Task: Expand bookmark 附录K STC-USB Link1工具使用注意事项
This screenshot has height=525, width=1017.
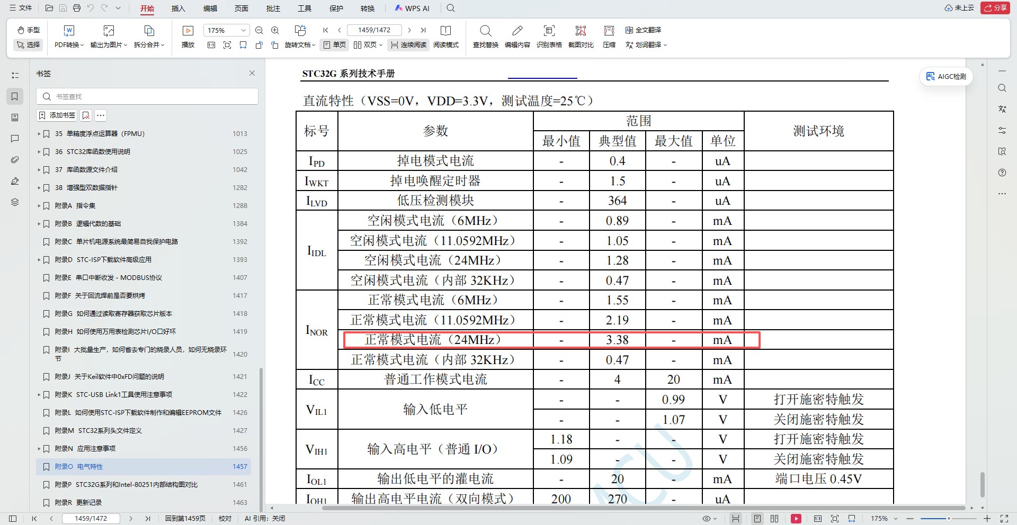Action: 39,395
